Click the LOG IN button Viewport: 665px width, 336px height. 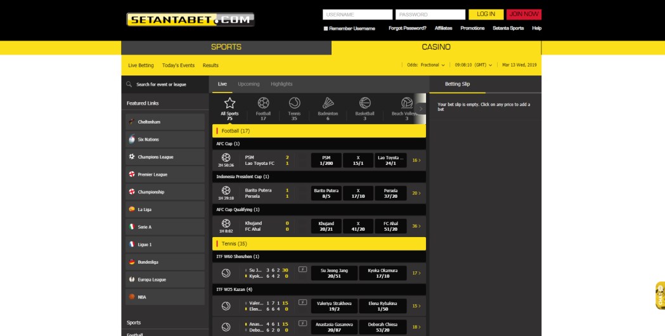[x=486, y=14]
